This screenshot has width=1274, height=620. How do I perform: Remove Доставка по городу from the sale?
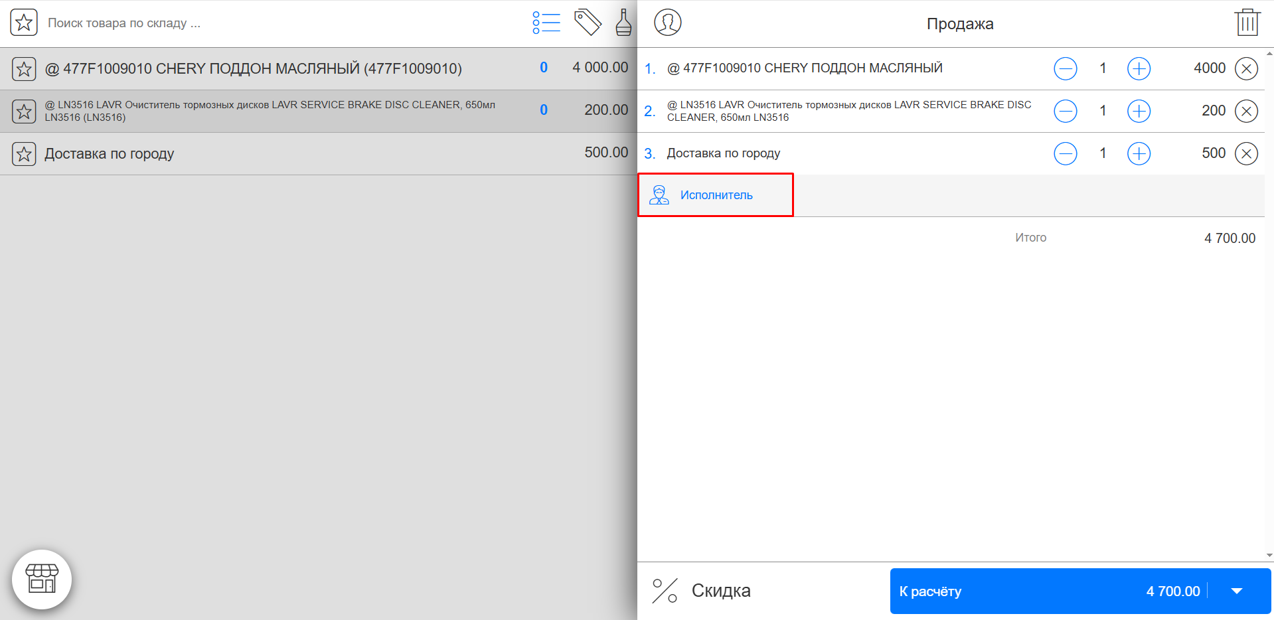(1246, 153)
